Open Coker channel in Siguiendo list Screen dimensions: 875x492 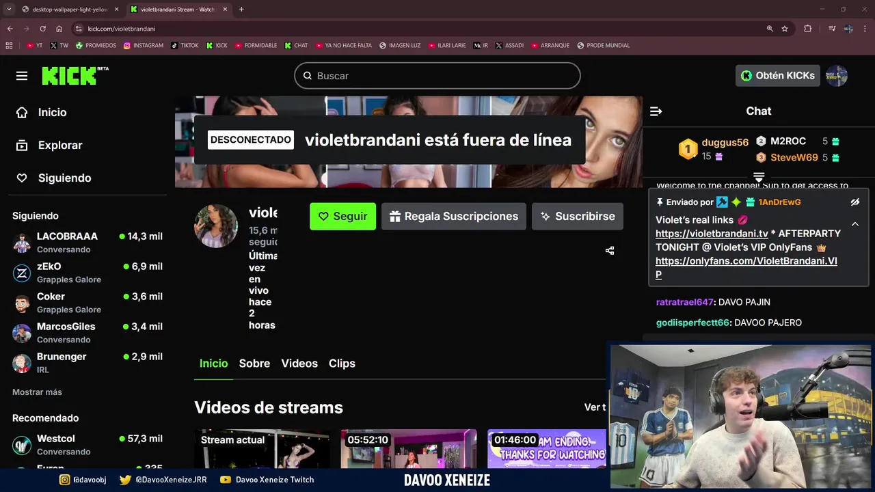point(87,303)
